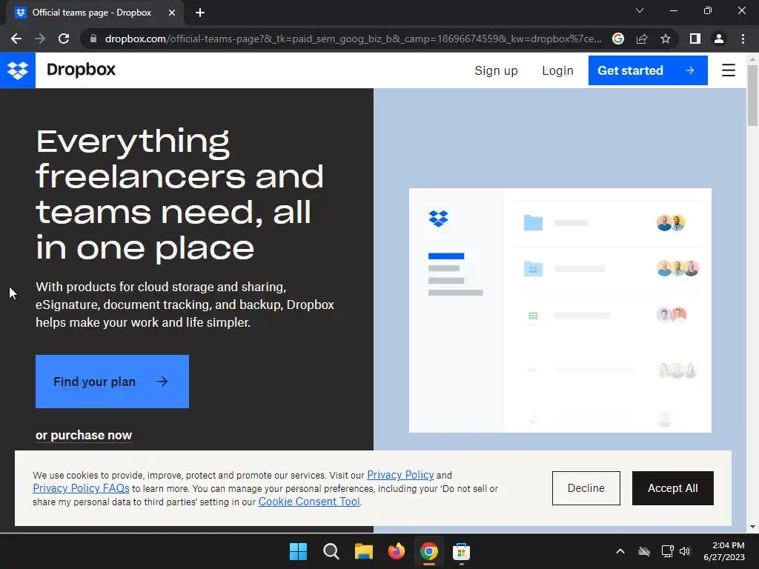Open the hamburger menu in Dropbox header
The image size is (759, 569).
pyautogui.click(x=728, y=70)
